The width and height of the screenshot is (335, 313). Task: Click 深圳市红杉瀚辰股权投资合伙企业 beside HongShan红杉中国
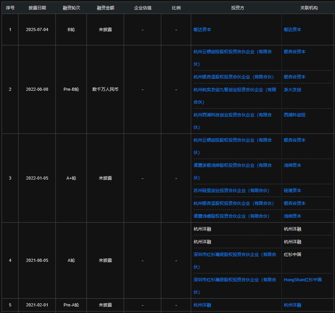tap(235, 286)
